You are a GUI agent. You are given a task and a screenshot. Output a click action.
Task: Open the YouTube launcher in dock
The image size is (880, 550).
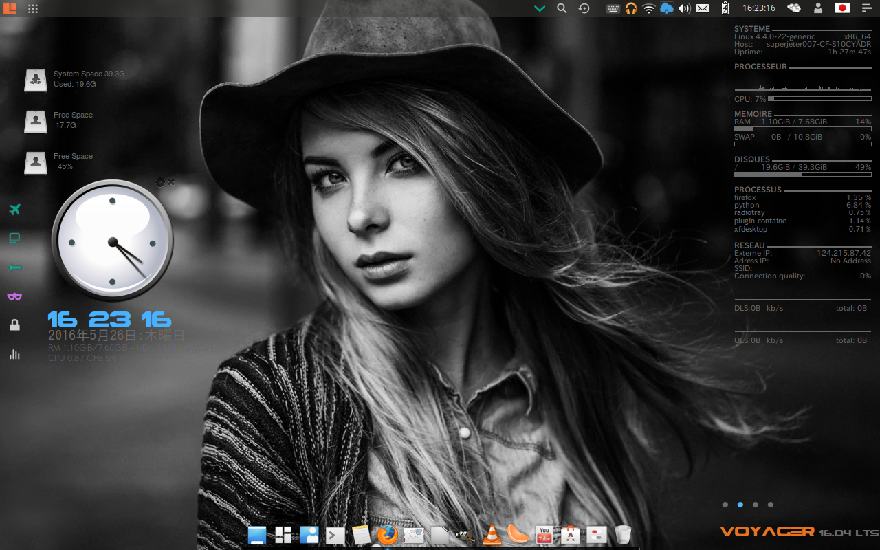544,534
